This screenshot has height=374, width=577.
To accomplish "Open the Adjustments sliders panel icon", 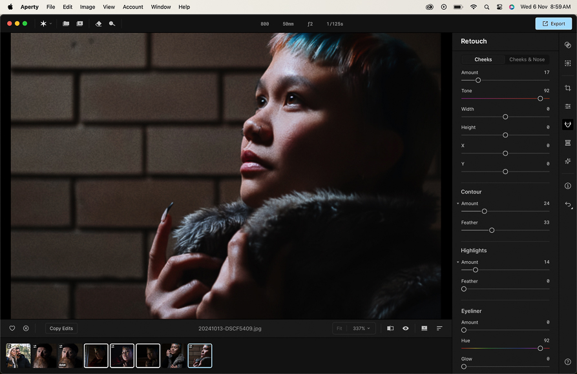I will [x=567, y=106].
